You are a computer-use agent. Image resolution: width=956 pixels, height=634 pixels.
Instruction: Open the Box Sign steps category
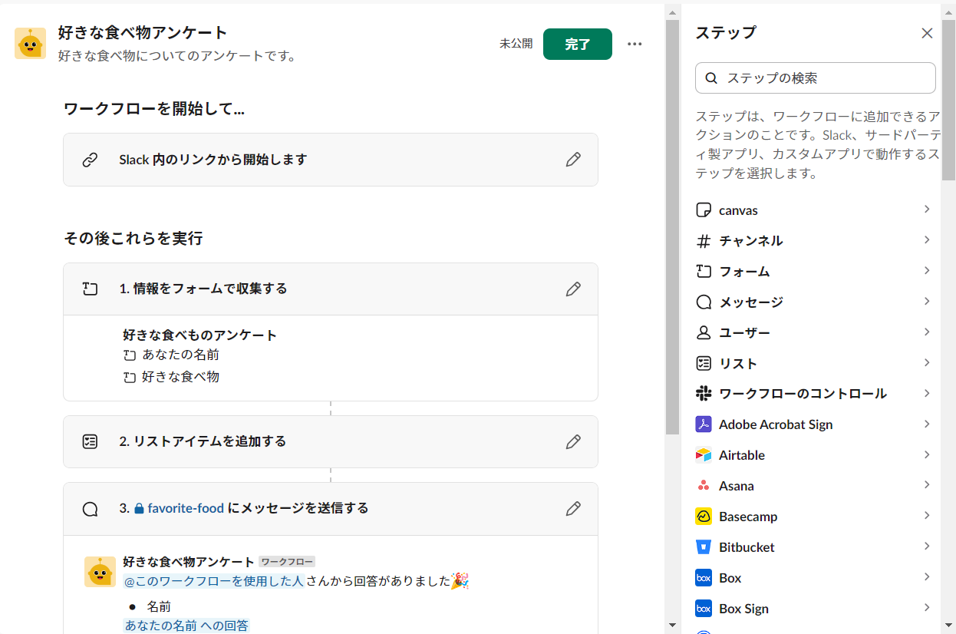[815, 609]
